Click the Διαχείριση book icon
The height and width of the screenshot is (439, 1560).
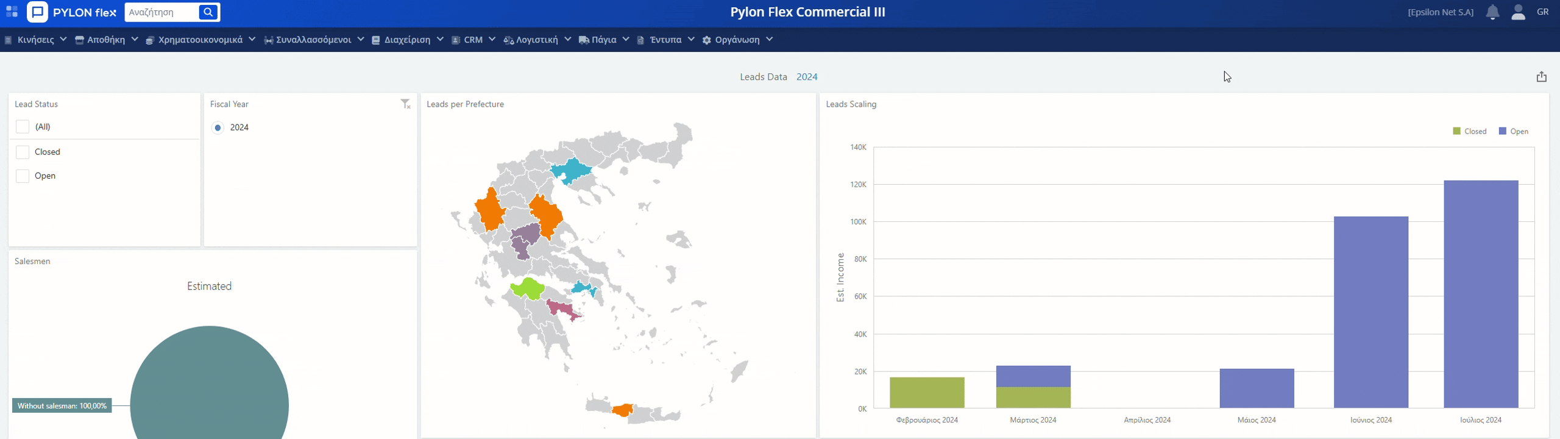[376, 40]
